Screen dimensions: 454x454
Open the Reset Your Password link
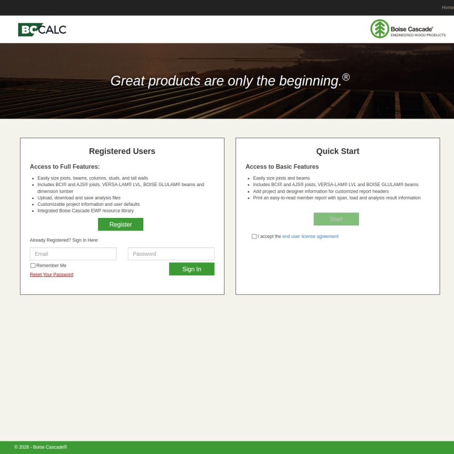click(x=51, y=274)
